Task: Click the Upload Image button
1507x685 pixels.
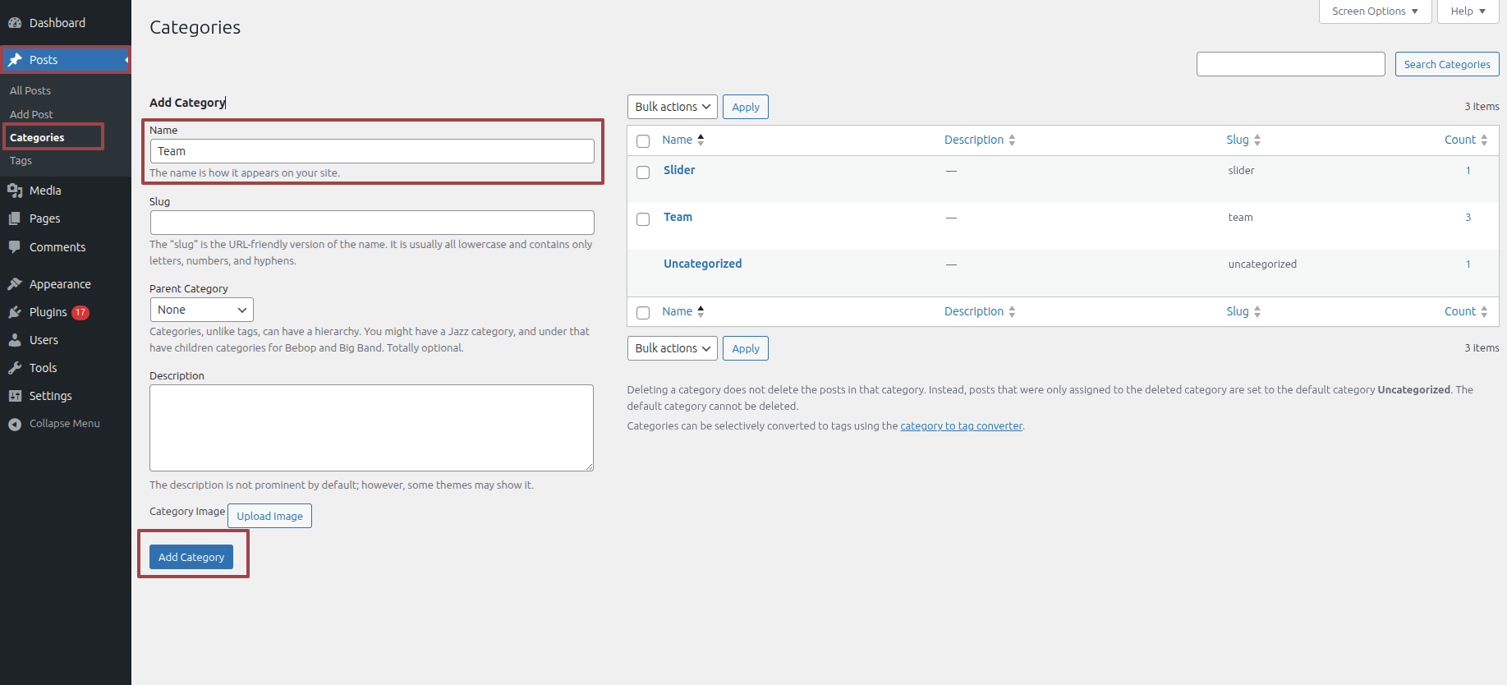Action: click(269, 516)
